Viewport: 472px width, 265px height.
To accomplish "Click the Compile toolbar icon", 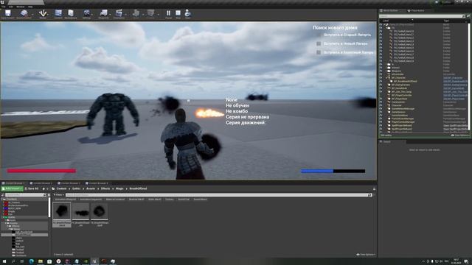I will tap(150, 14).
